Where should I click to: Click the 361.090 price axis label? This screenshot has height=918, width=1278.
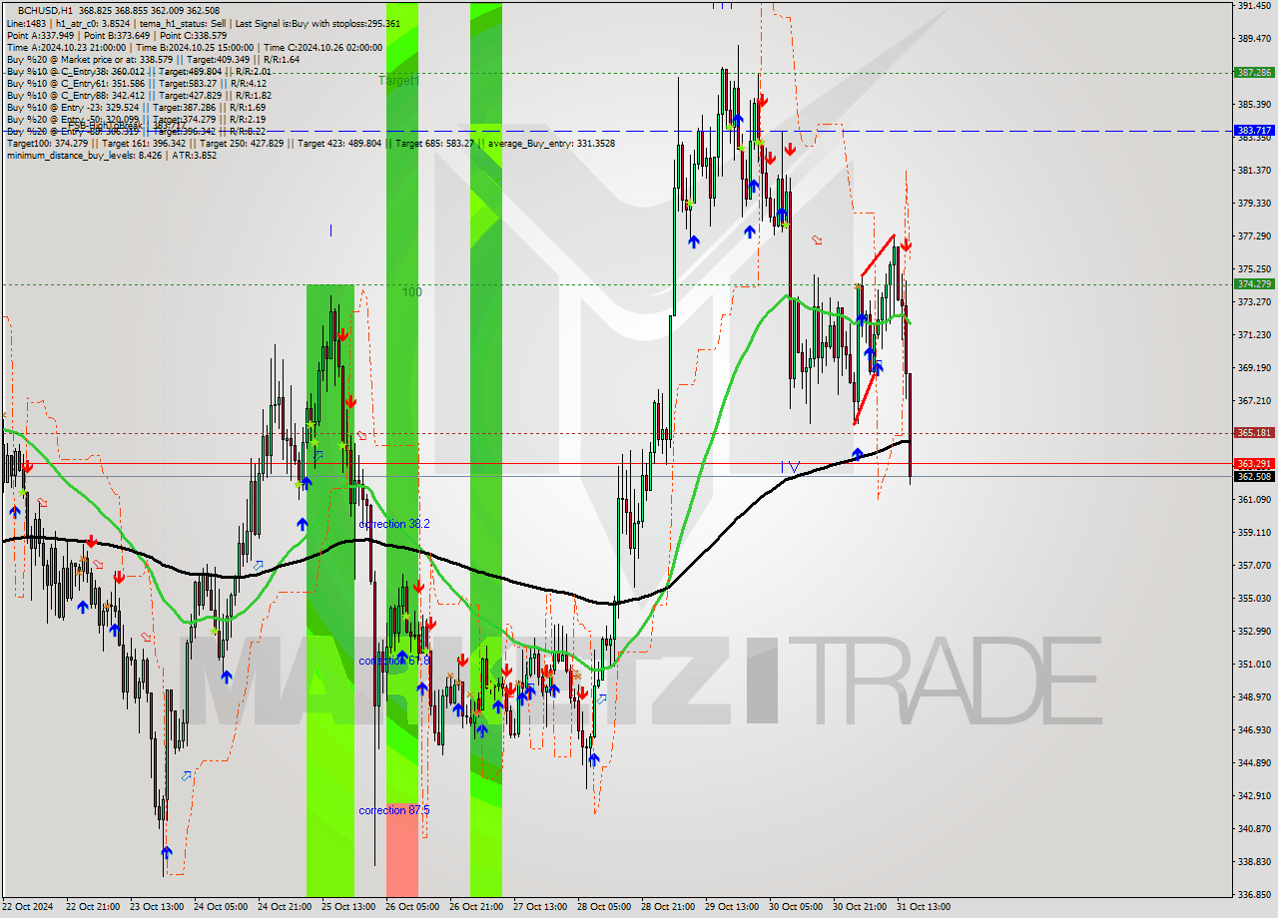pyautogui.click(x=1254, y=500)
